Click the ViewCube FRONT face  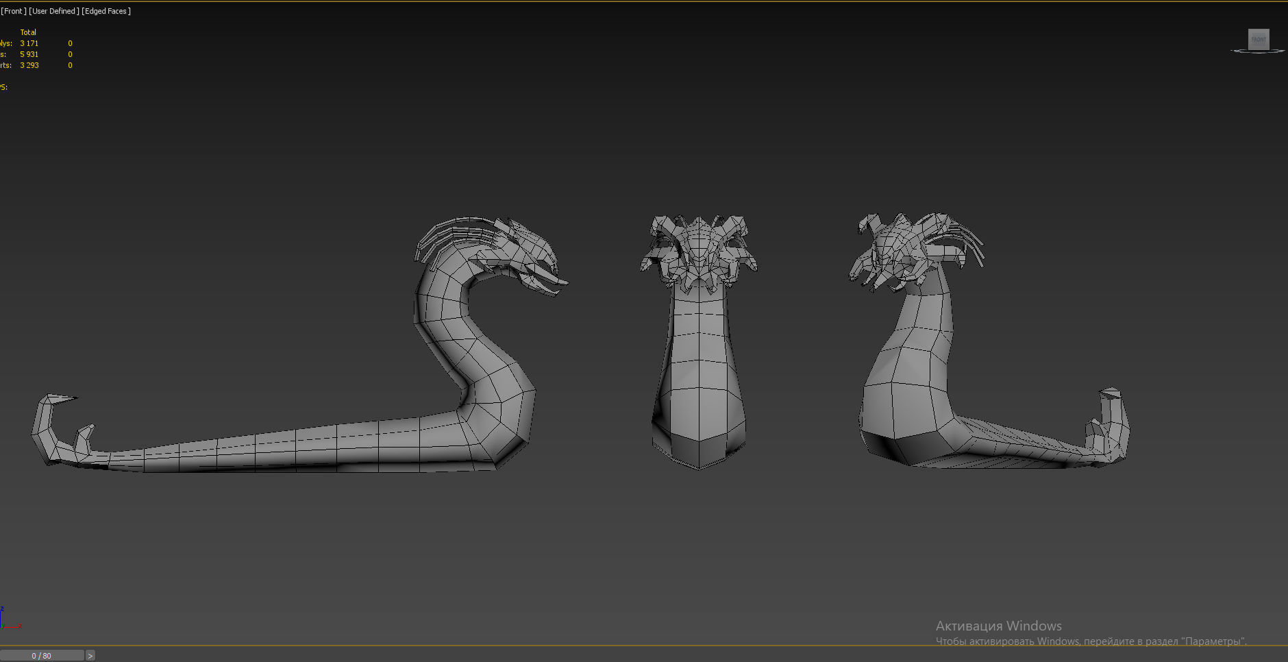pos(1259,38)
